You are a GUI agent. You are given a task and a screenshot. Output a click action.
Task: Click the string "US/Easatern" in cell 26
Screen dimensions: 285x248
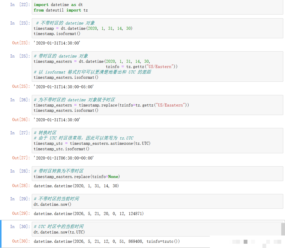tap(170, 105)
